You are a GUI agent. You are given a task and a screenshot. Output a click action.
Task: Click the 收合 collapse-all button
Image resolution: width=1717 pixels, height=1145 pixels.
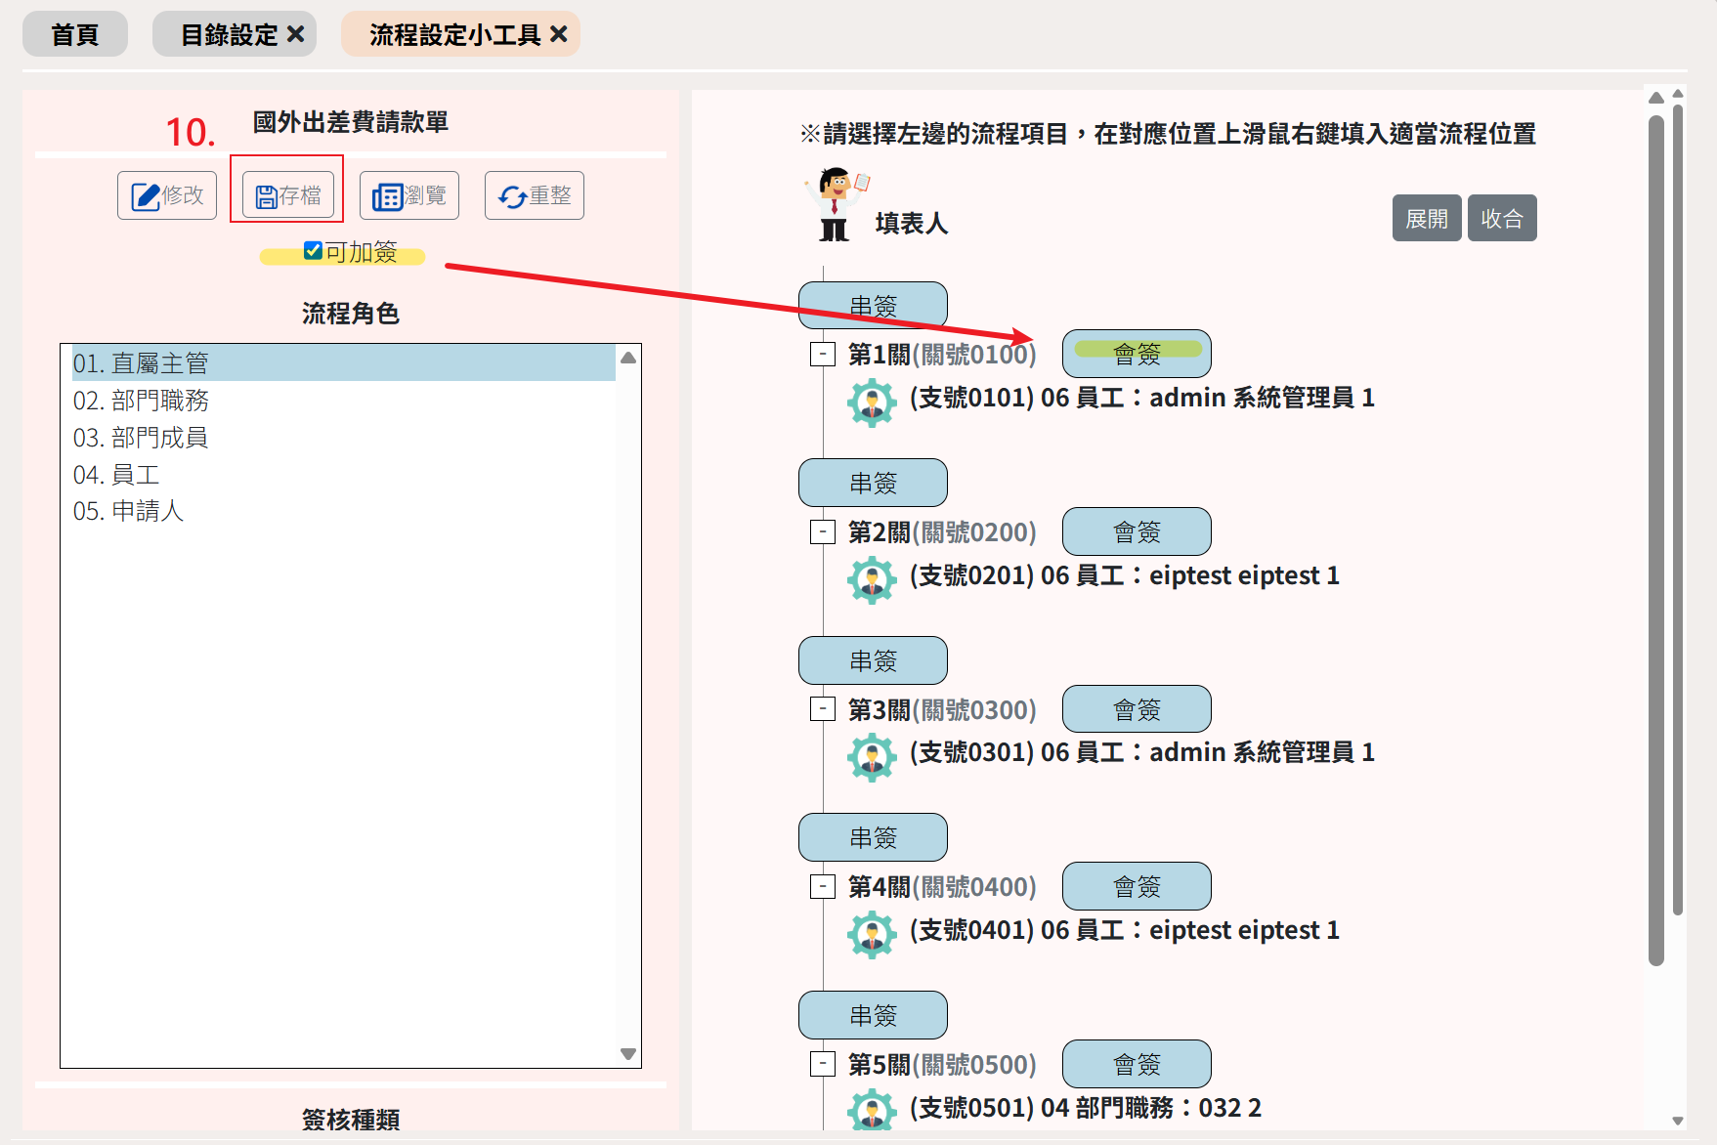coord(1501,218)
